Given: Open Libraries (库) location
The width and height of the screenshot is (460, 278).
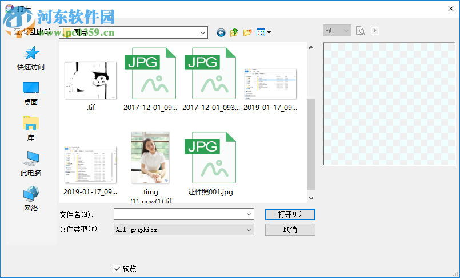Looking at the screenshot, I should coord(31,129).
